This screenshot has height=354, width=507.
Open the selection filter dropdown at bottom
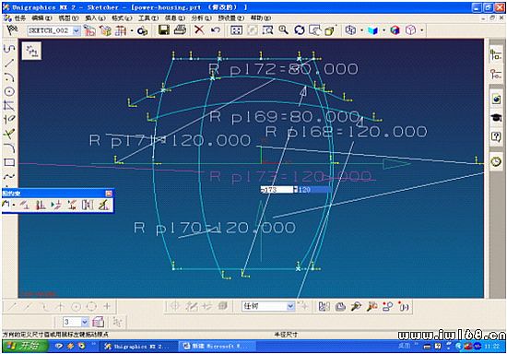290,306
